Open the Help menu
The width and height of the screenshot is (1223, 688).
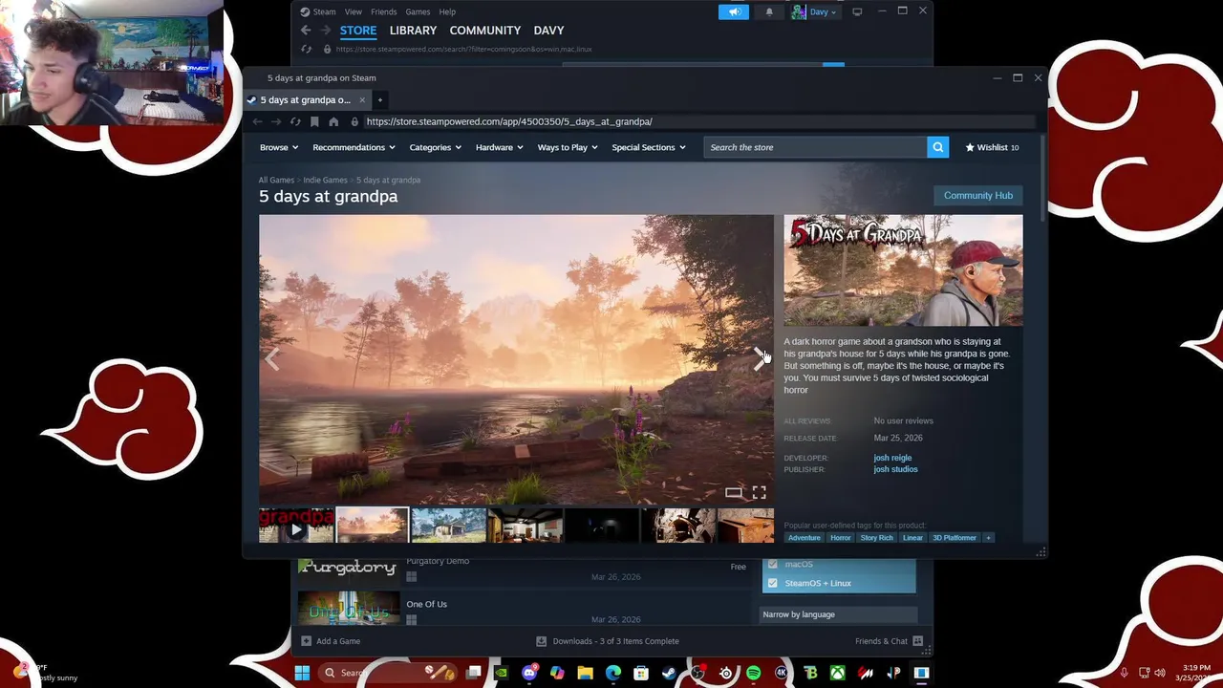tap(447, 11)
